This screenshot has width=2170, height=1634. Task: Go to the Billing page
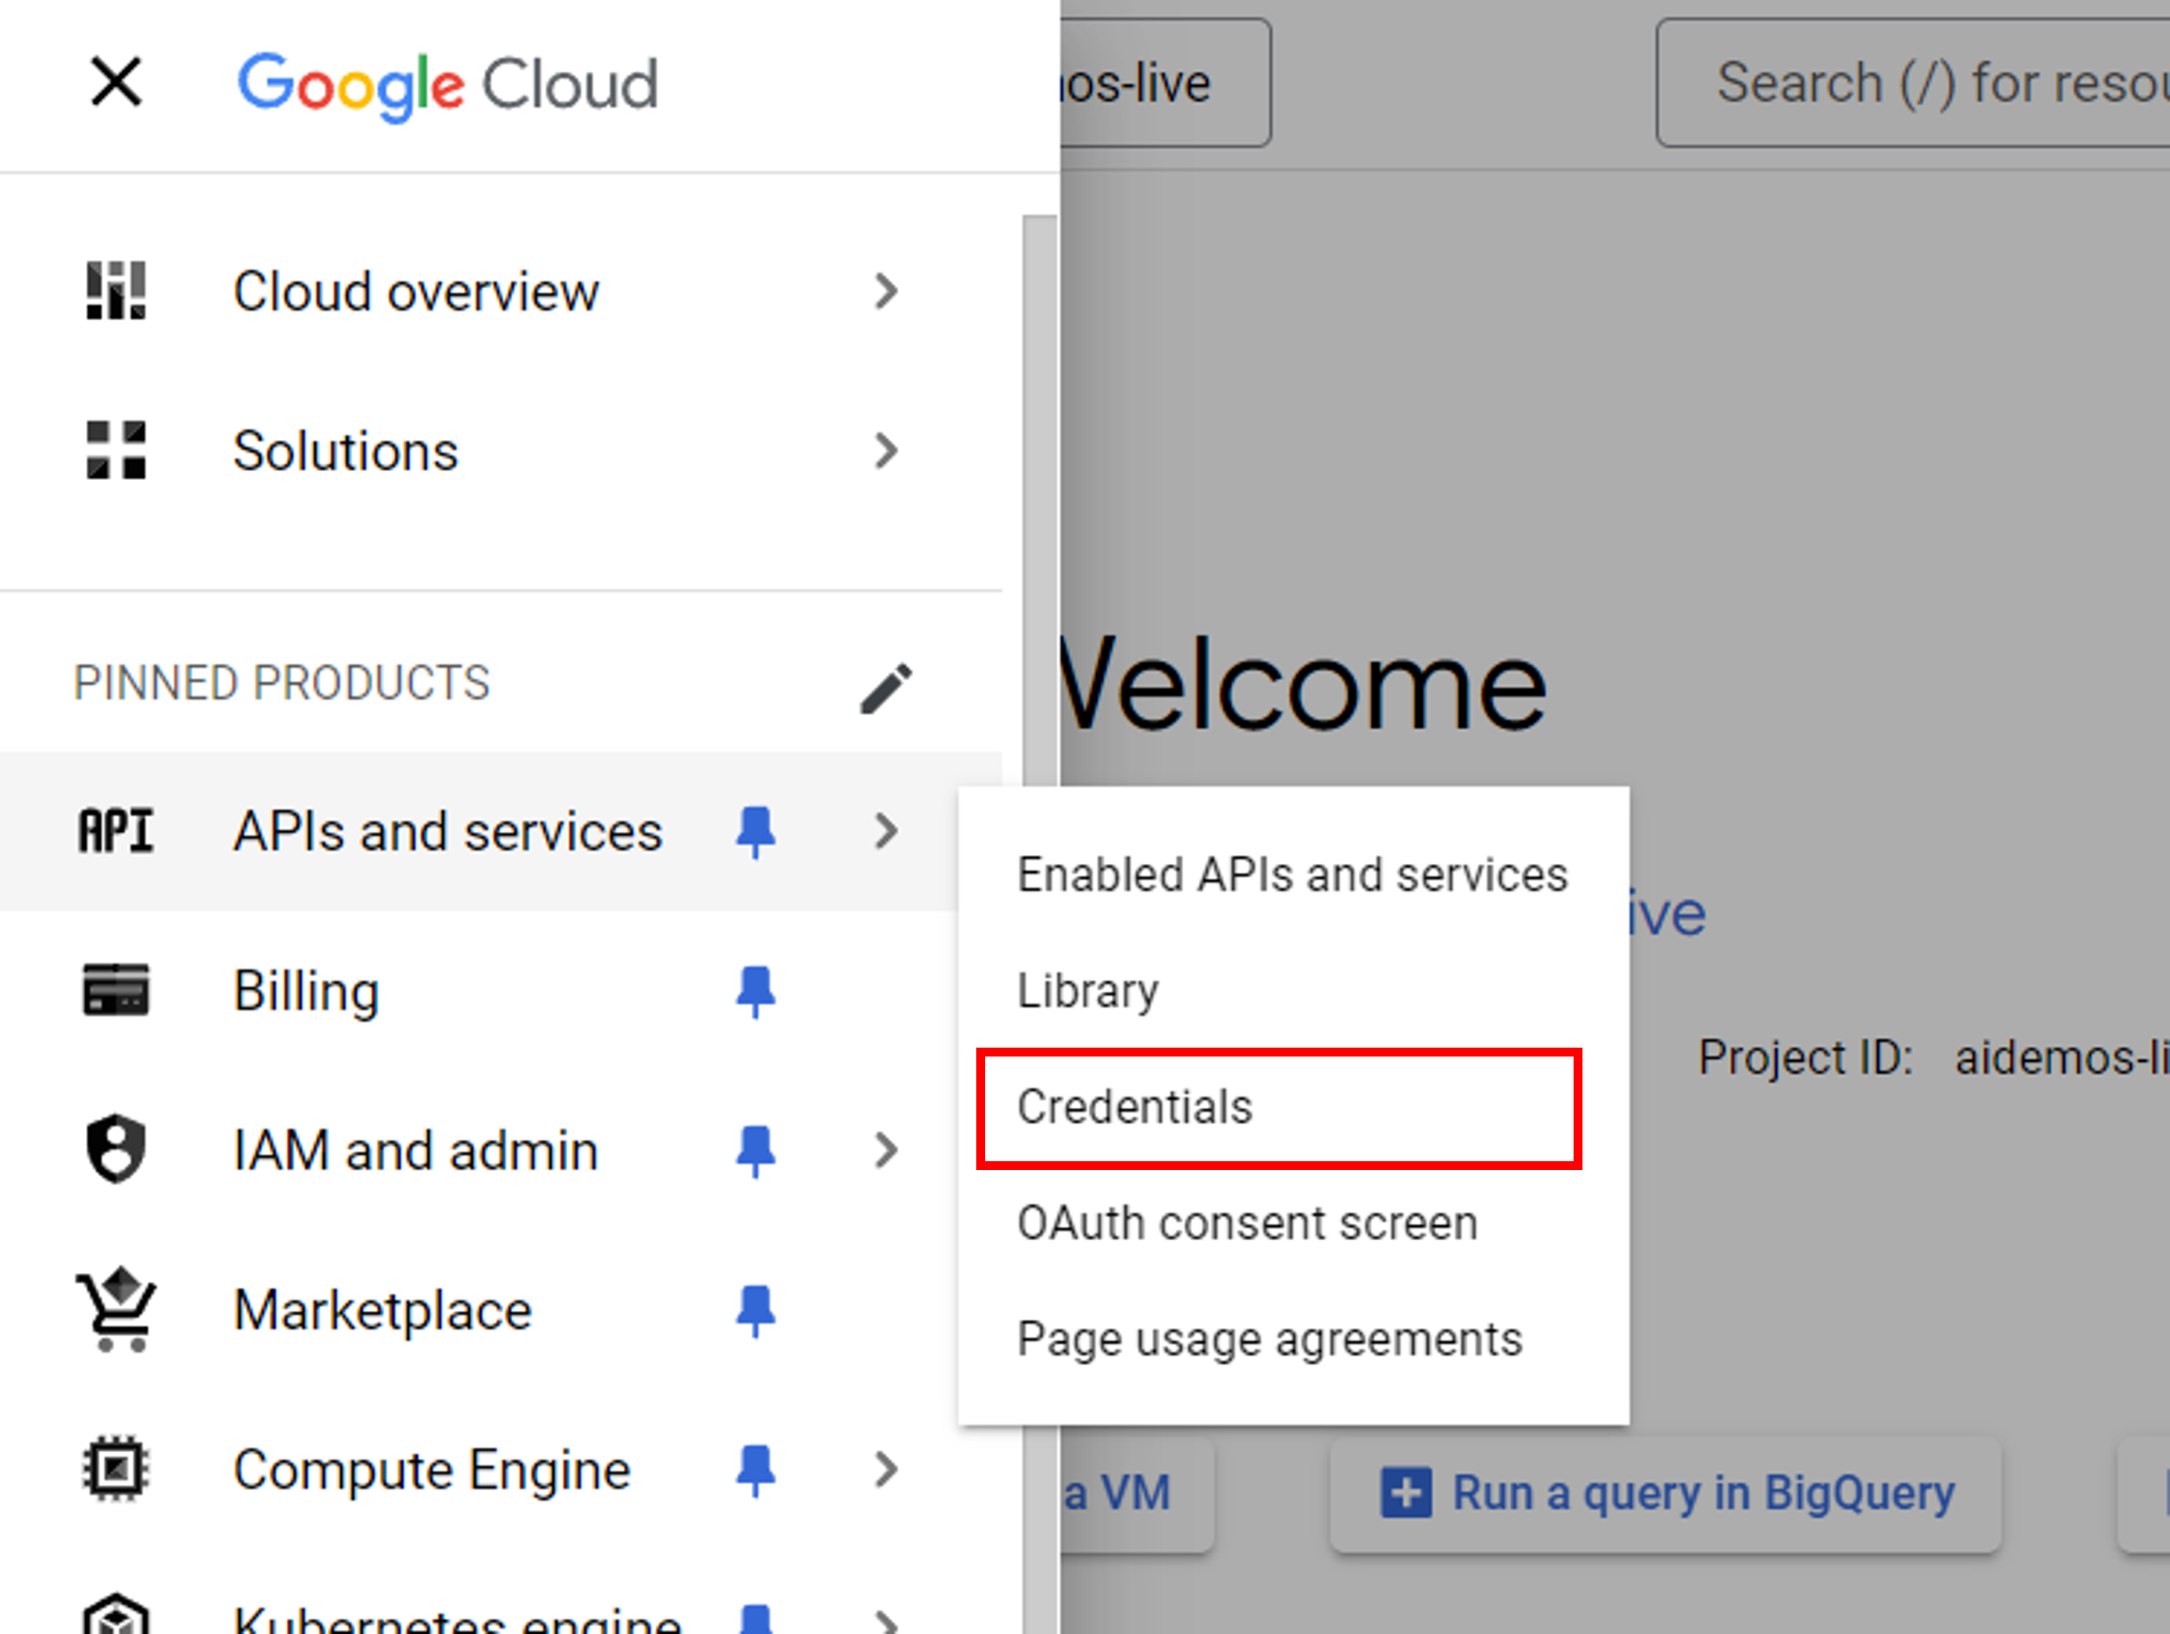click(501, 991)
